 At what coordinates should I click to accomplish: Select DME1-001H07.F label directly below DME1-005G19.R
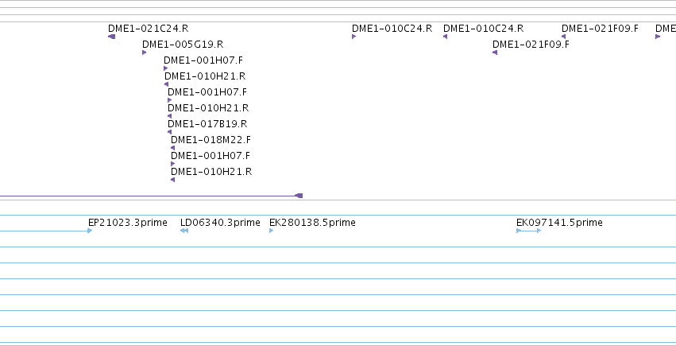click(x=203, y=60)
